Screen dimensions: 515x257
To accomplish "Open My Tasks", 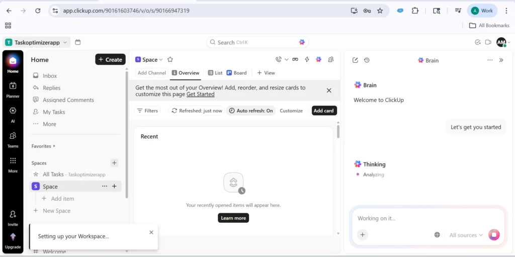I will pyautogui.click(x=54, y=112).
